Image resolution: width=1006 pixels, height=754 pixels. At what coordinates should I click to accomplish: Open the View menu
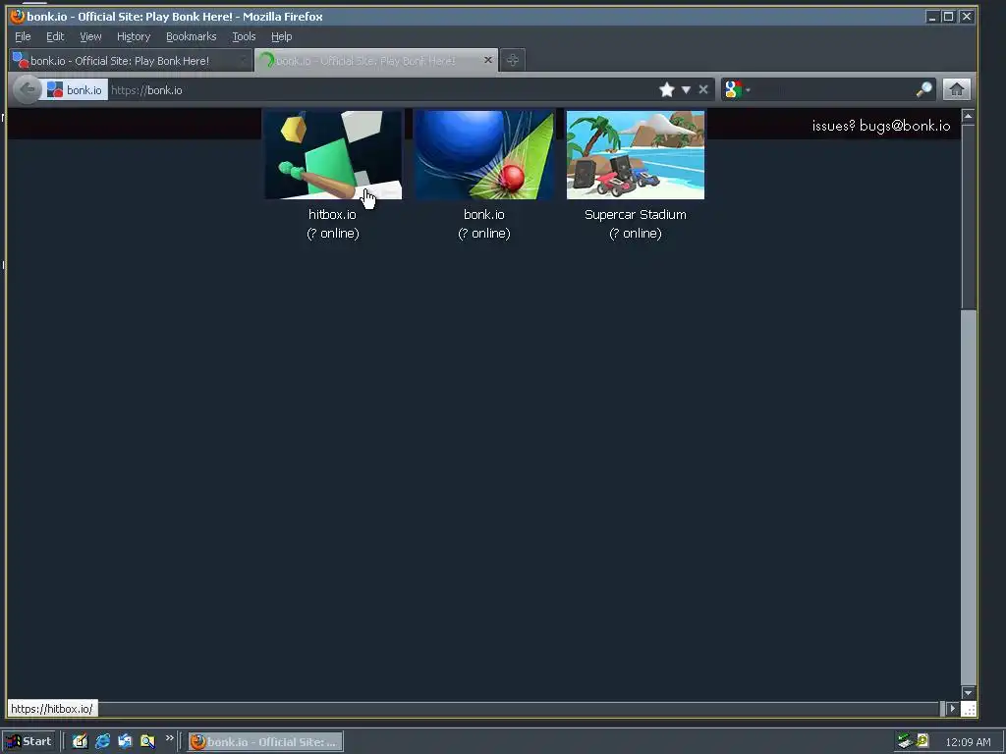point(90,36)
